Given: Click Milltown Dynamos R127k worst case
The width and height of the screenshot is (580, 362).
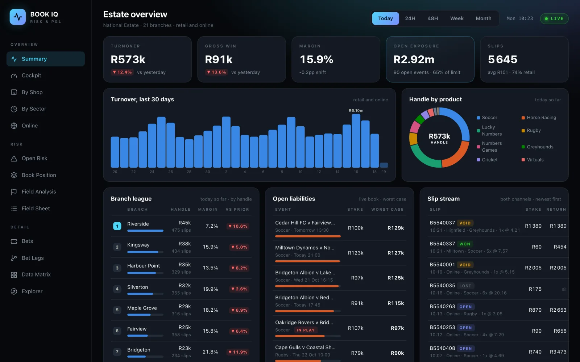Looking at the screenshot, I should coord(395,253).
